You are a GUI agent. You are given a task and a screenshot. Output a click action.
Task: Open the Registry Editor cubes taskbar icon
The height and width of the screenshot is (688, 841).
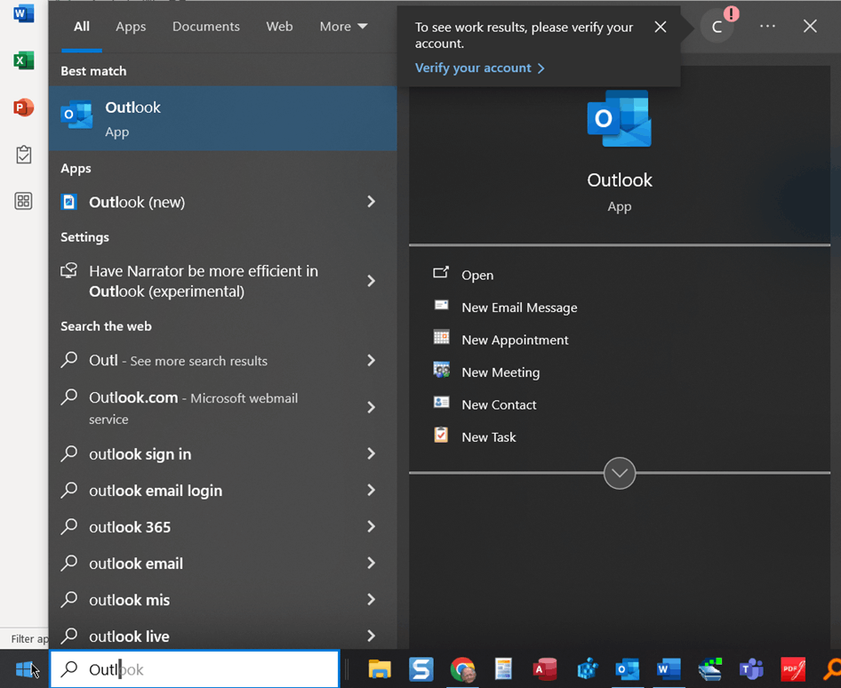(x=587, y=669)
